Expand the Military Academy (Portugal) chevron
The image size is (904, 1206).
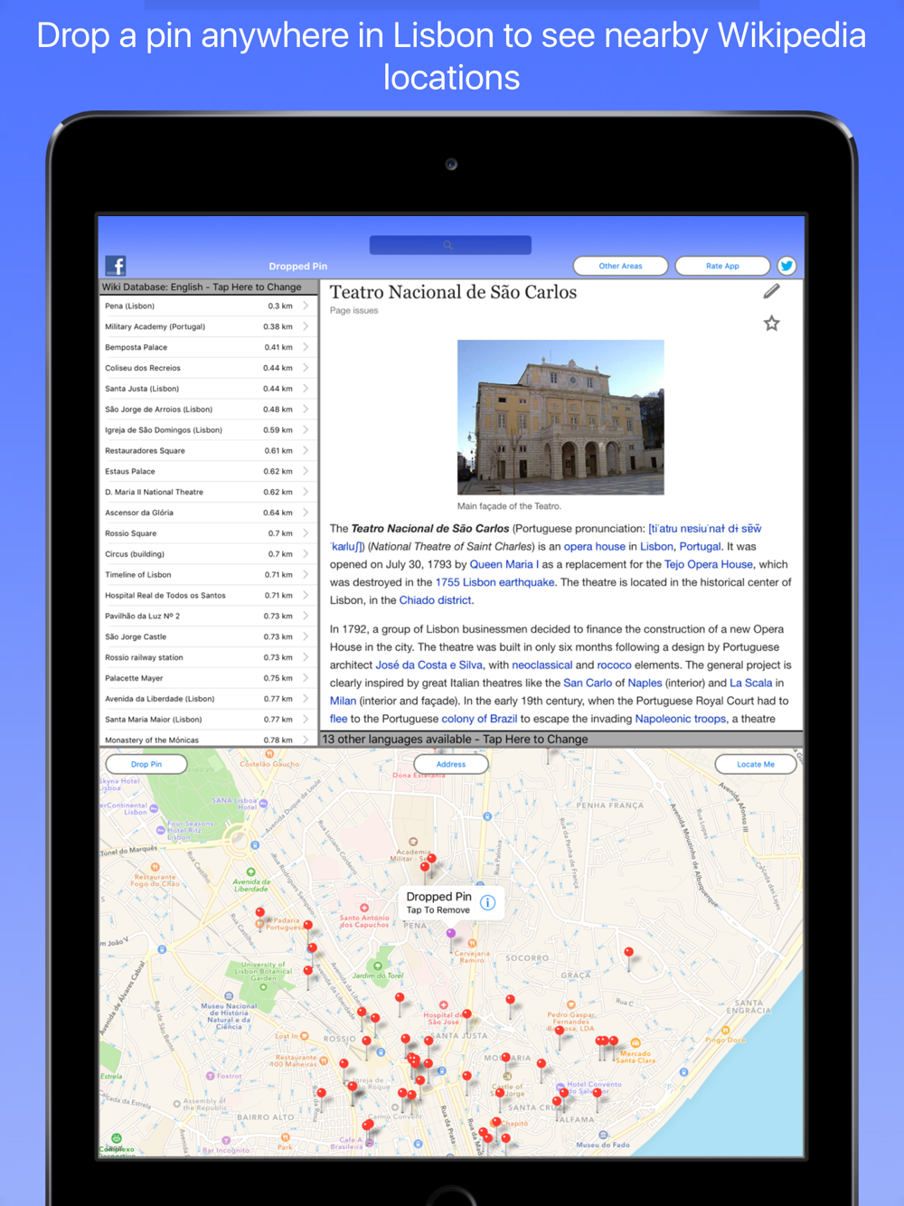[x=306, y=326]
